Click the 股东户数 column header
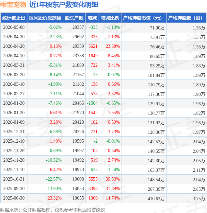 (74, 18)
